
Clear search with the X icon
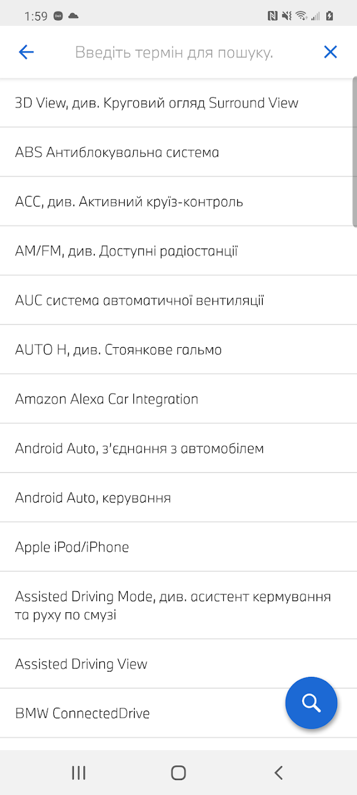[330, 52]
